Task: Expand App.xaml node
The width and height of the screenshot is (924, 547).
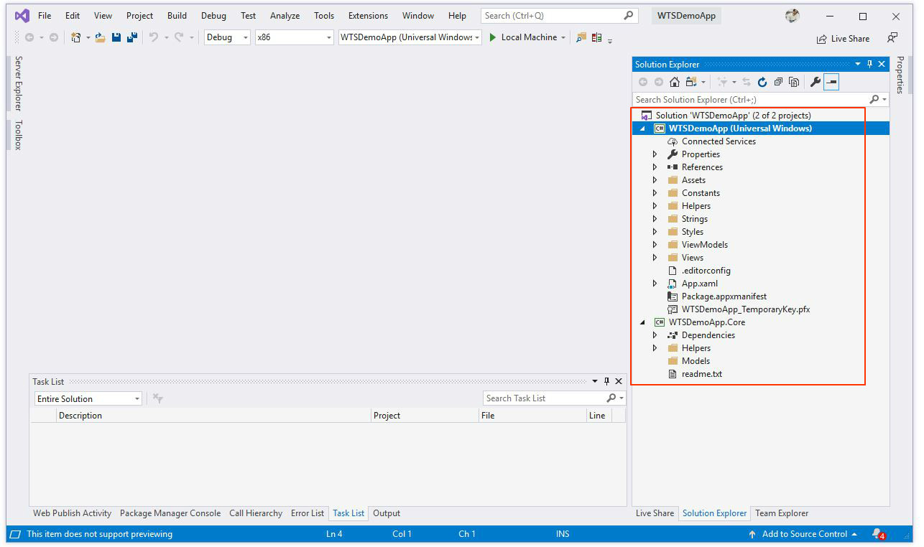Action: [x=655, y=284]
